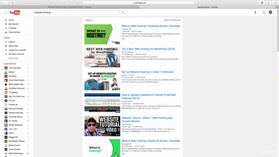Click the website hosting search field
The image size is (279, 157).
pos(76,13)
